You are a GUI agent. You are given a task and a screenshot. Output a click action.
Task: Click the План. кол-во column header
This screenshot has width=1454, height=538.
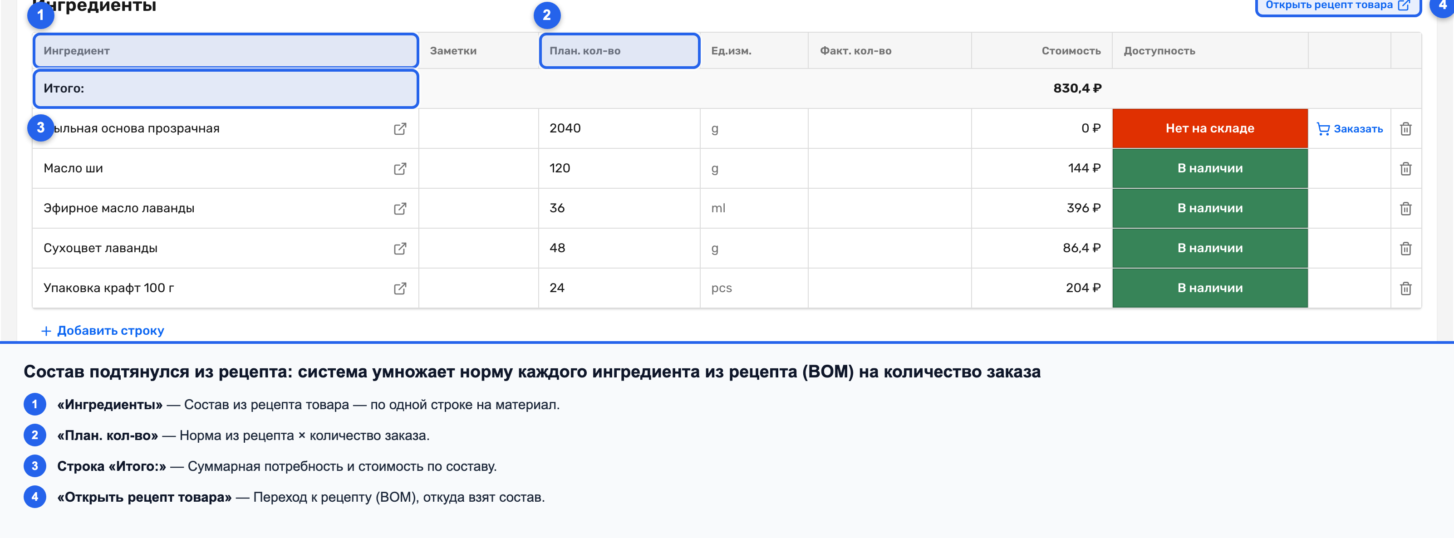click(x=619, y=51)
